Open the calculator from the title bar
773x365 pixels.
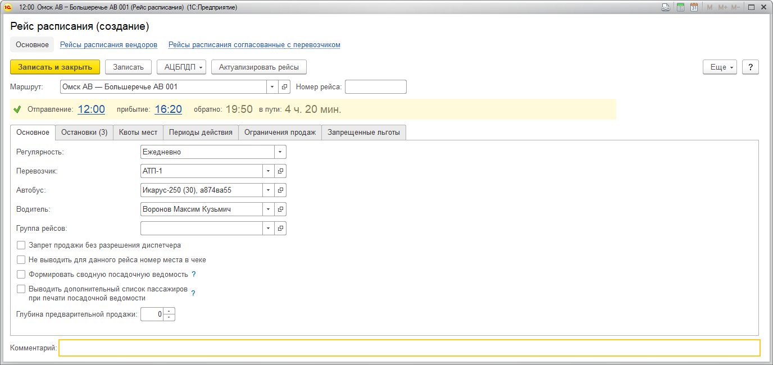[x=680, y=7]
